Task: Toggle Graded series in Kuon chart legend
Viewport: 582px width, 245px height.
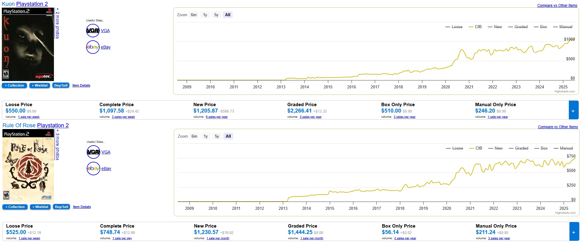Action: coord(518,27)
